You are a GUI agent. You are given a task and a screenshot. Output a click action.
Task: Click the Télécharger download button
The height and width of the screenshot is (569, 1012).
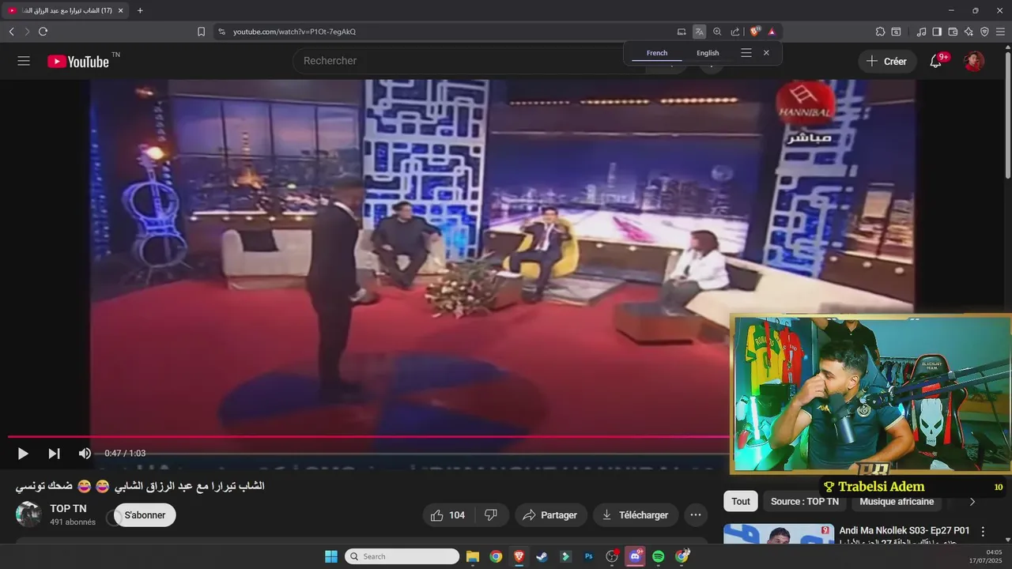pos(636,515)
